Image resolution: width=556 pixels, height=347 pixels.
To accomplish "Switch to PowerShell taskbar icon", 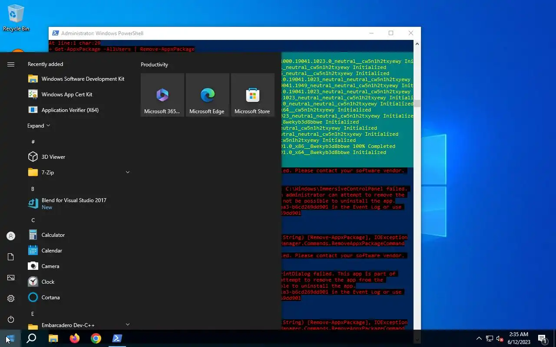I will tap(117, 338).
